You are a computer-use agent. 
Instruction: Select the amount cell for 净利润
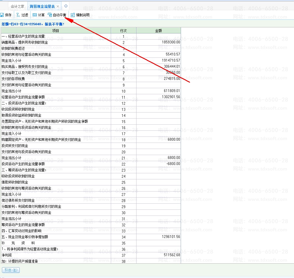pyautogui.click(x=158, y=255)
